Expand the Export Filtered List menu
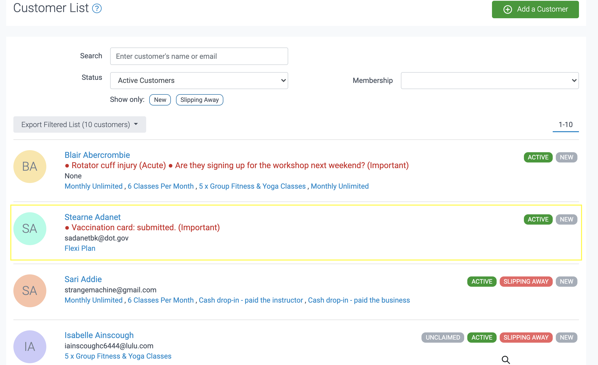The height and width of the screenshot is (365, 598). pos(80,124)
